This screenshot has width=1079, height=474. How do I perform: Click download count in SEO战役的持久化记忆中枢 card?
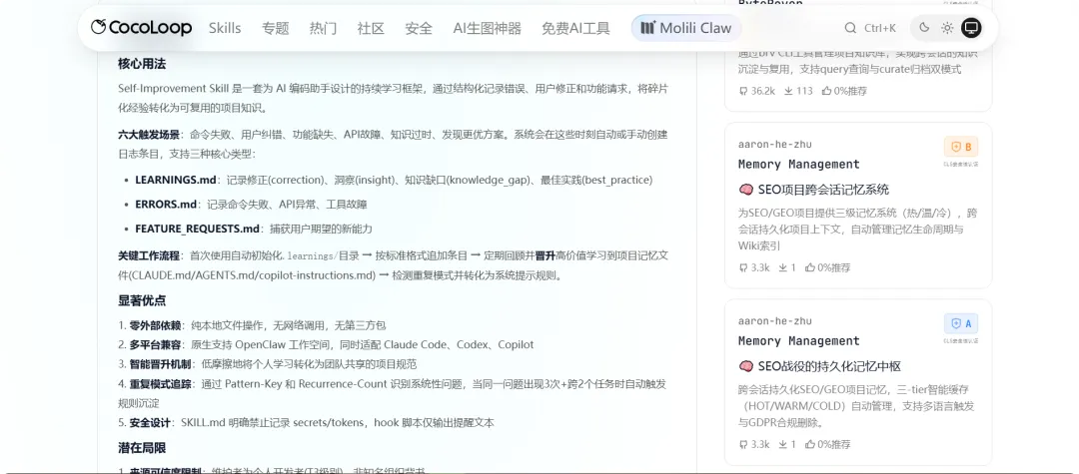[x=787, y=444]
